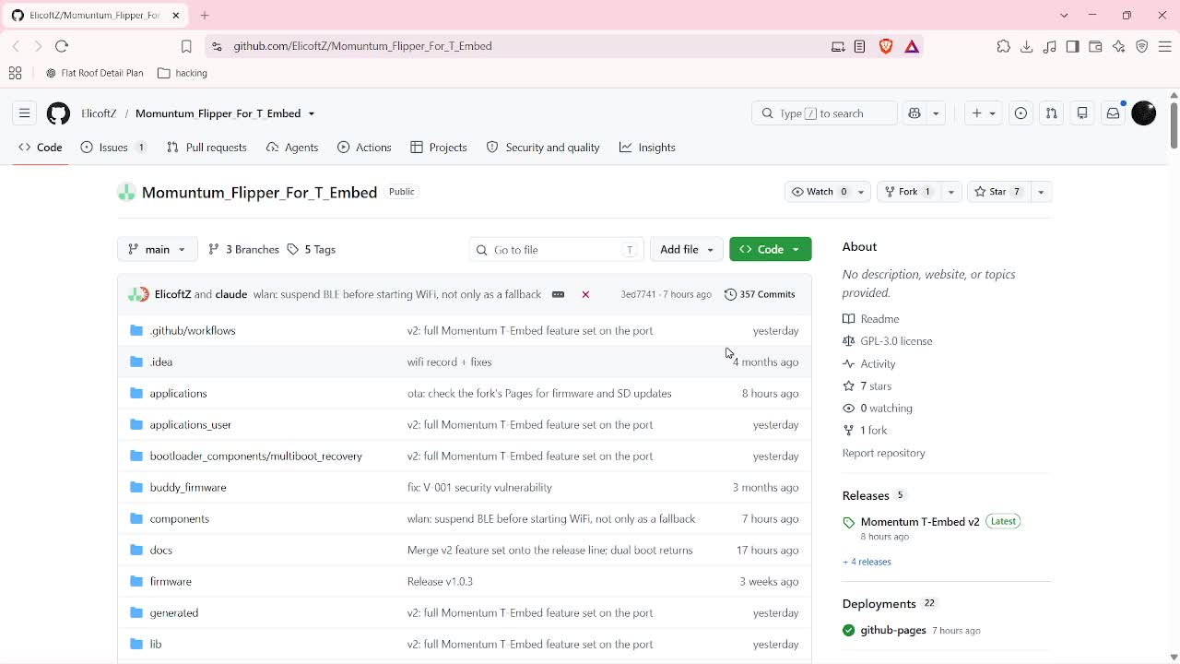Image resolution: width=1180 pixels, height=664 pixels.
Task: Expand the Watch notification options arrow
Action: click(861, 192)
